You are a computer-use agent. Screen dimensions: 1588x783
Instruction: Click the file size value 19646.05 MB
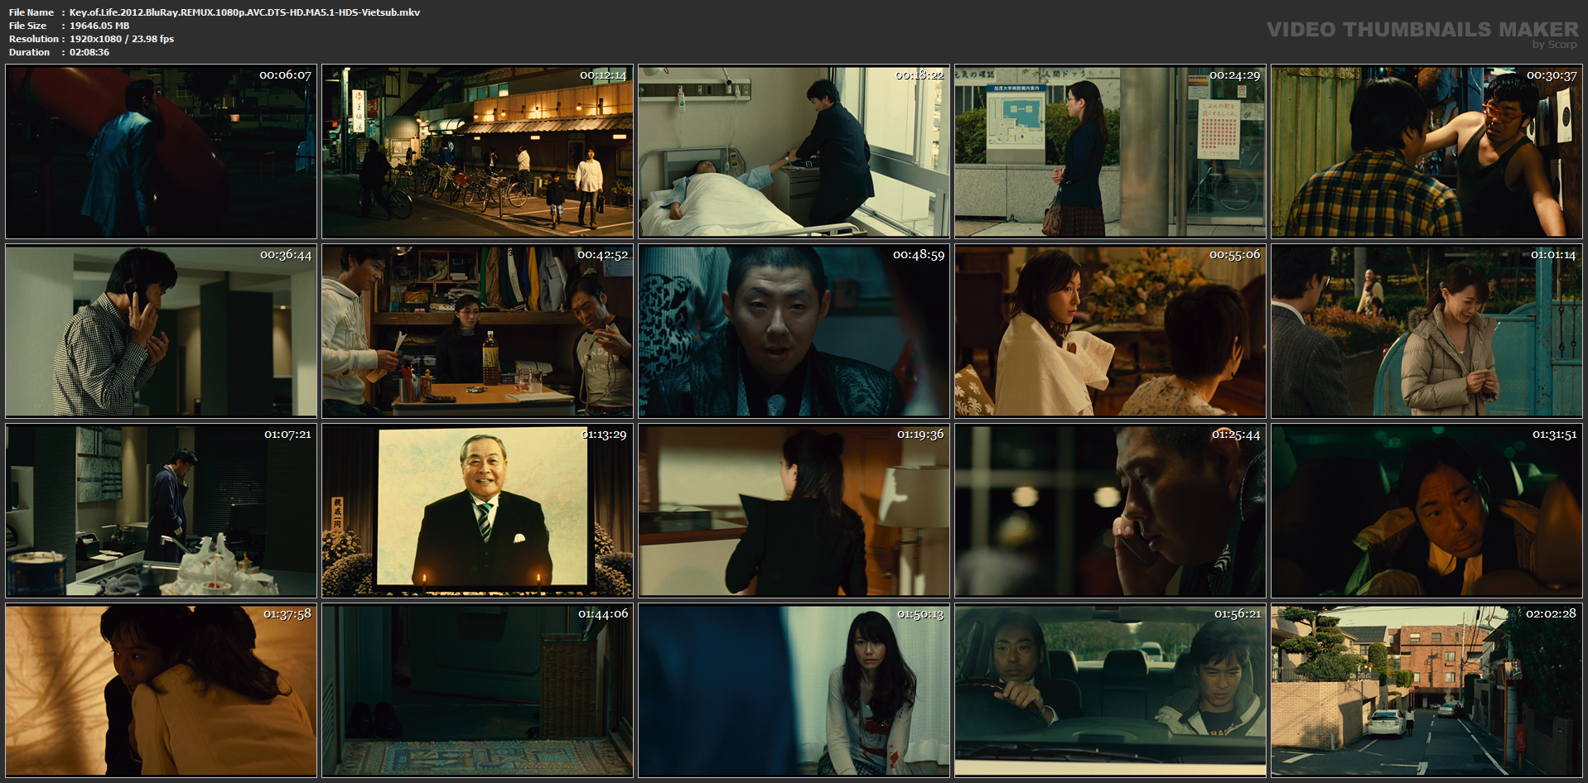tap(99, 26)
